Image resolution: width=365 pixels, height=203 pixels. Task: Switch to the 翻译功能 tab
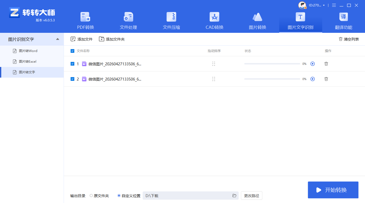coord(344,21)
